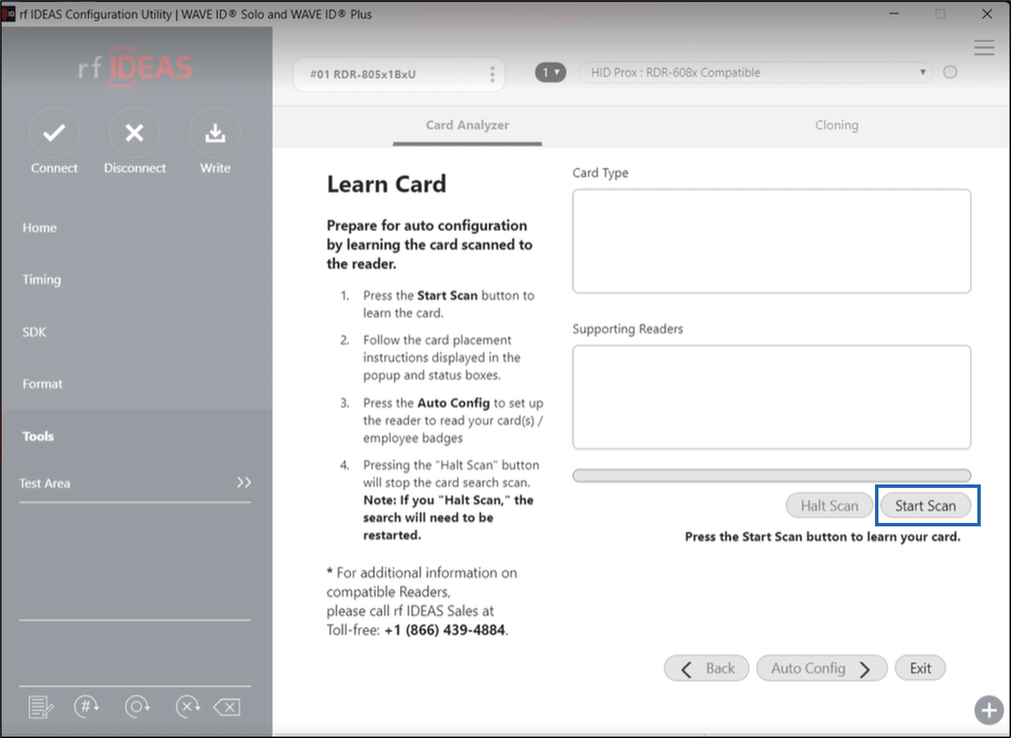Open the Timing menu item
1011x738 pixels.
pyautogui.click(x=42, y=280)
